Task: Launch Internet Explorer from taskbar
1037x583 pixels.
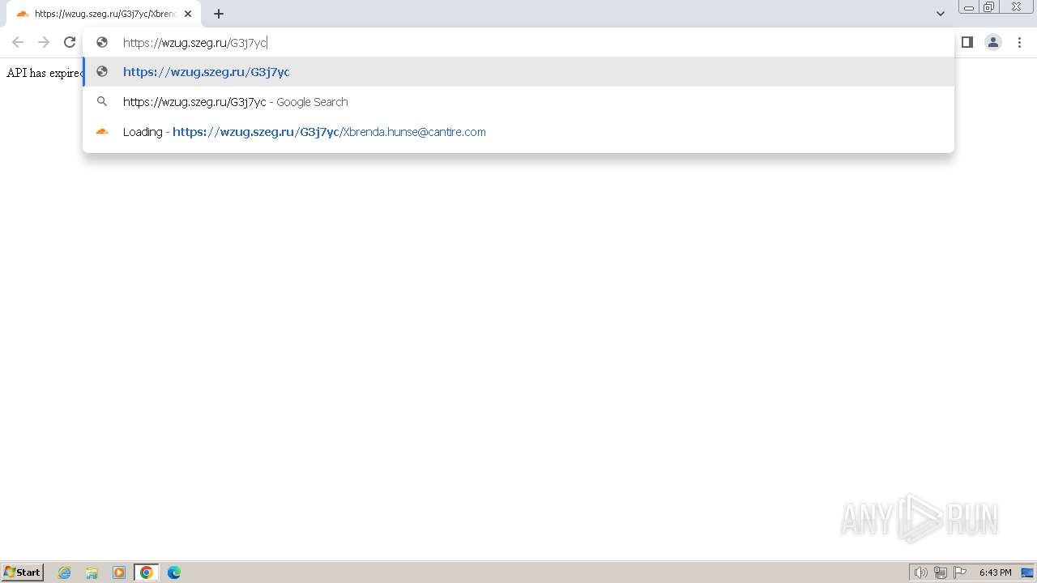Action: (x=65, y=572)
